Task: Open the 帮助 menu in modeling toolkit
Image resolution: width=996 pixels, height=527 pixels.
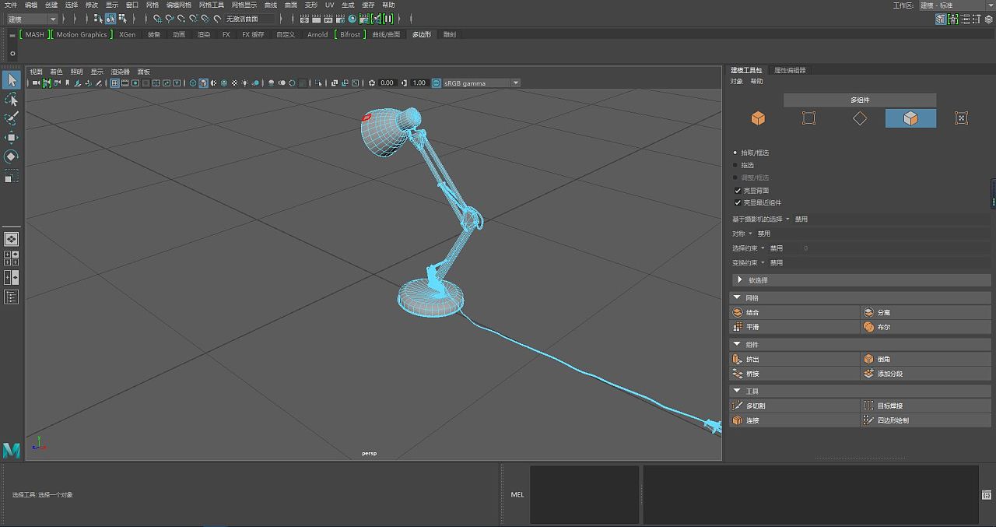Action: coord(757,82)
